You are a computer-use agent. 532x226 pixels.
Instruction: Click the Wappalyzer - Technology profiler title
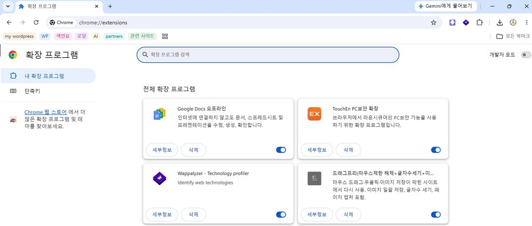tap(213, 174)
